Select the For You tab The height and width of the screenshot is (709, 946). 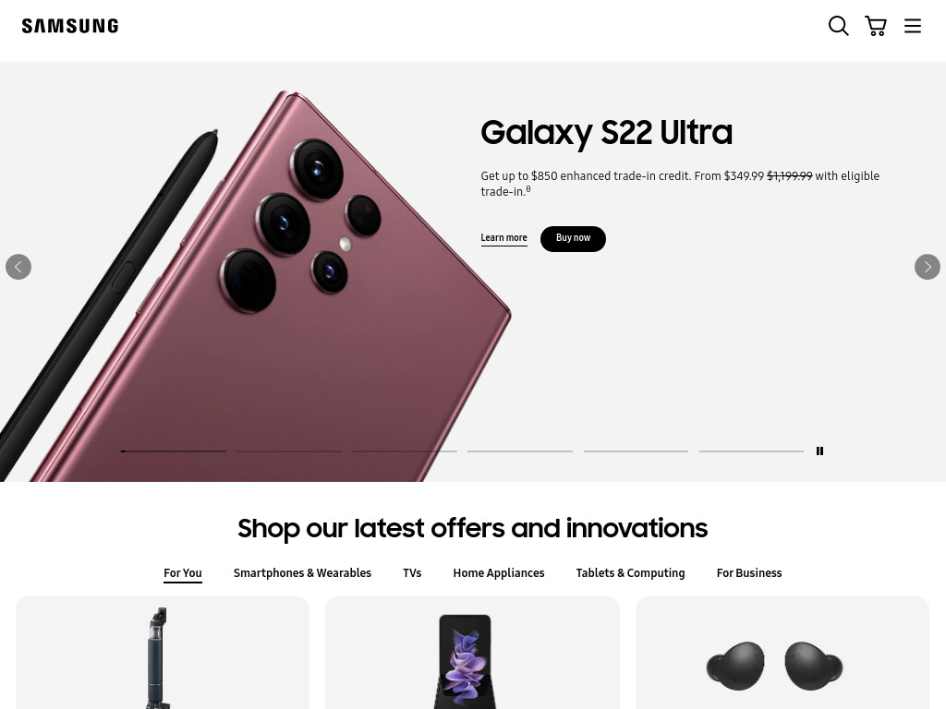coord(183,573)
